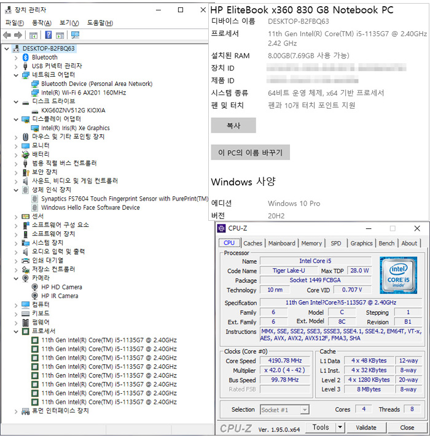Viewport: 430px width, 438px height.
Task: Expand the Bluetooth tree node
Action: click(16, 58)
